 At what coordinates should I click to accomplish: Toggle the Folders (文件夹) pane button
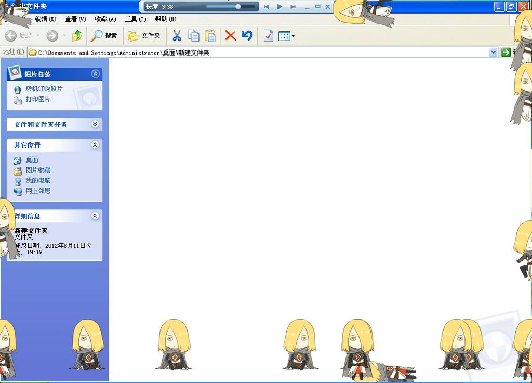(x=144, y=36)
